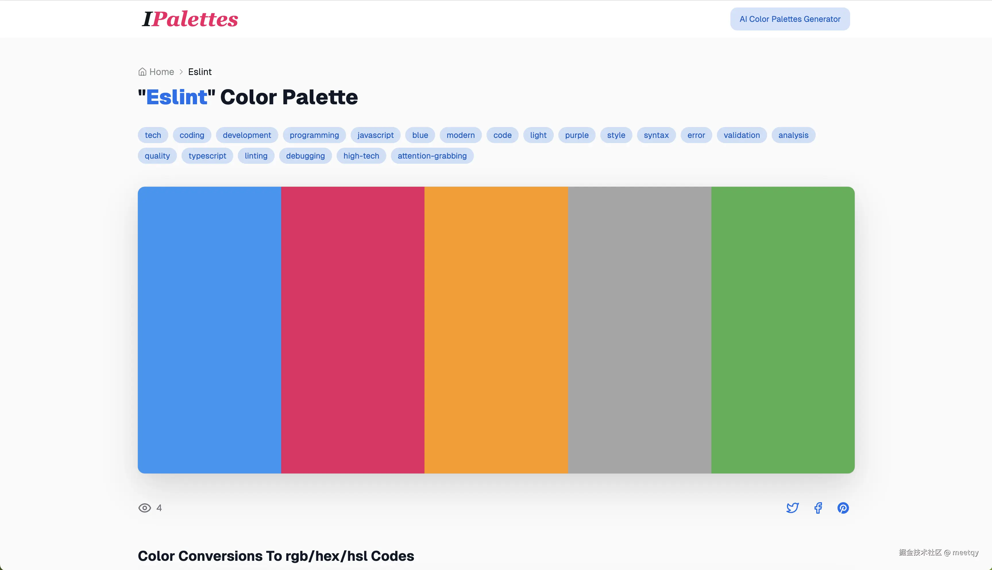Share palette on Facebook icon

[818, 508]
